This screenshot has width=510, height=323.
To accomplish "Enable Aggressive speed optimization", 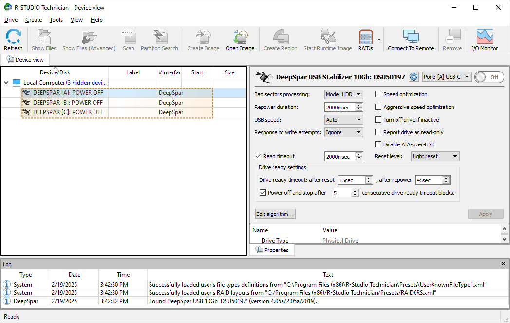I will (x=378, y=107).
